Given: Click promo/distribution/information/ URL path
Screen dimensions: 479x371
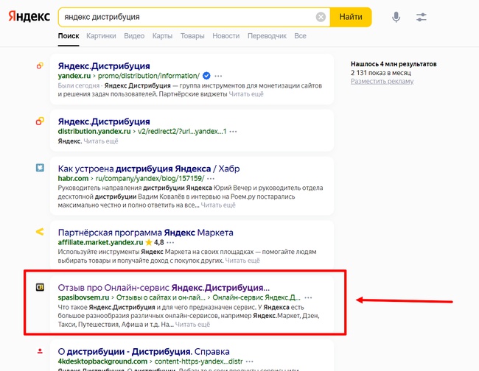Looking at the screenshot, I should [148, 76].
